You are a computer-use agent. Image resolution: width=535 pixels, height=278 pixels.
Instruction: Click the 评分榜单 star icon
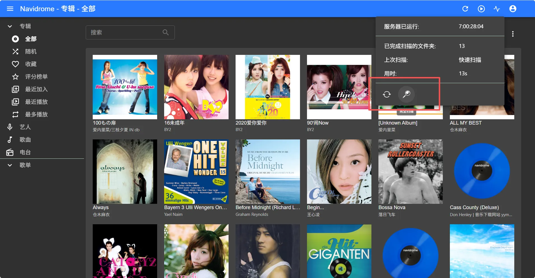point(15,77)
